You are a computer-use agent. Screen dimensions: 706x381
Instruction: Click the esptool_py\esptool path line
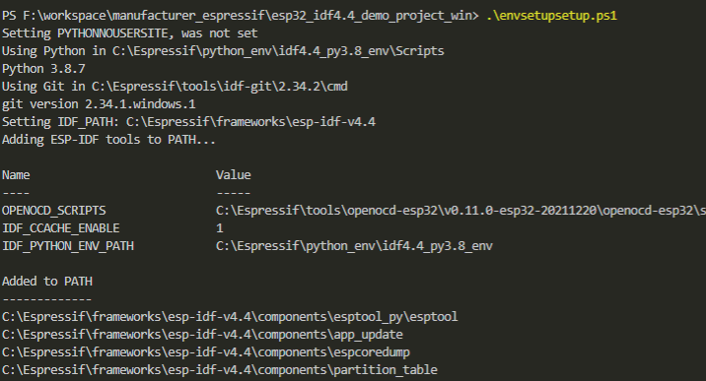point(230,317)
